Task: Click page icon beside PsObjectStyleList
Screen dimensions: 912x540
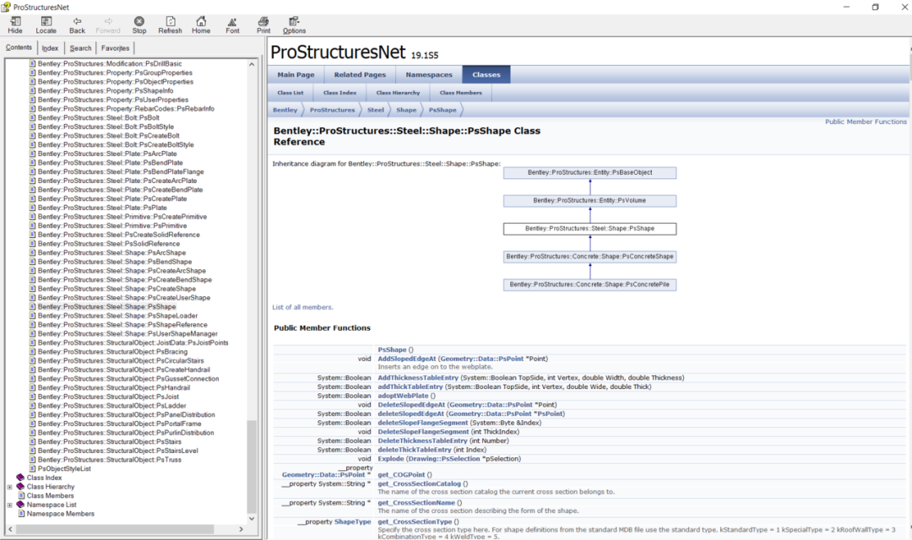Action: click(33, 468)
